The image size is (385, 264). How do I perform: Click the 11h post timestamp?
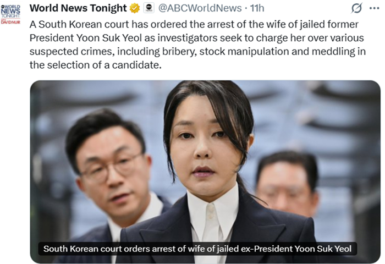click(x=257, y=8)
